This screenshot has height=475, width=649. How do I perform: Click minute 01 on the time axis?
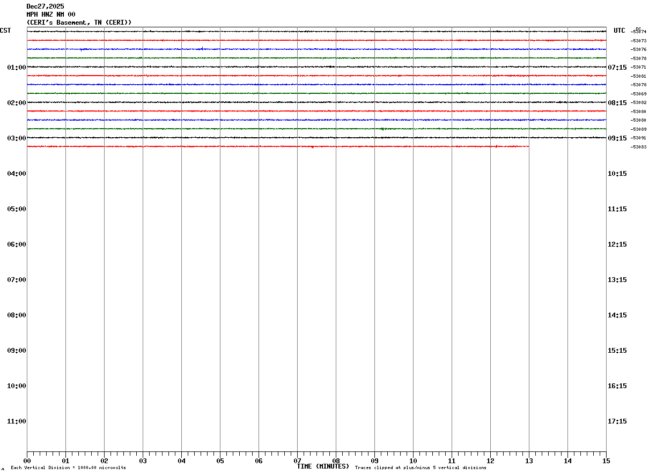[65, 461]
